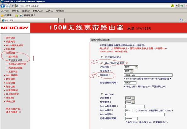Image resolution: width=187 pixels, height=129 pixels.
Task: Open IP与MAC绑定 in sidebar
Action: (x=12, y=94)
